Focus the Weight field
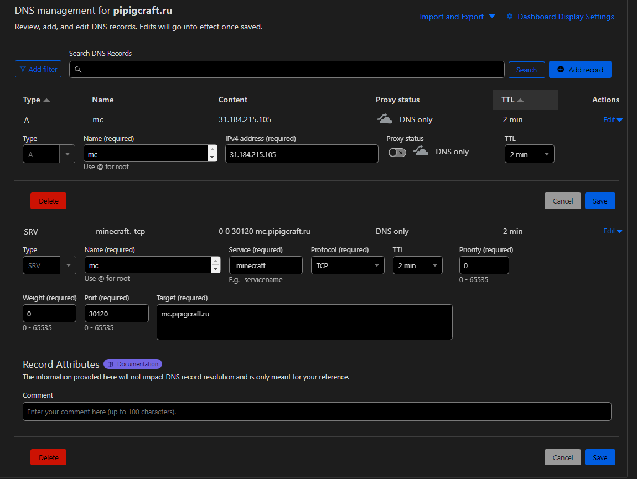Viewport: 637px width, 479px height. click(49, 314)
